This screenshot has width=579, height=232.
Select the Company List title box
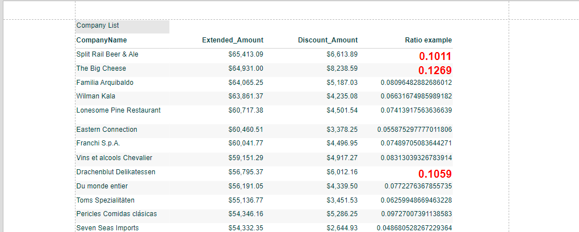pos(122,27)
